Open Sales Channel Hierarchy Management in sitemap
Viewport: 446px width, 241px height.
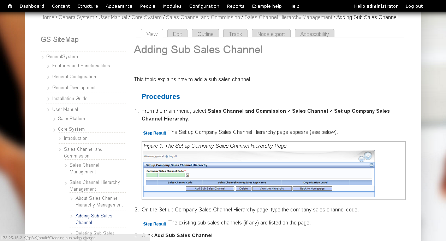tap(95, 186)
